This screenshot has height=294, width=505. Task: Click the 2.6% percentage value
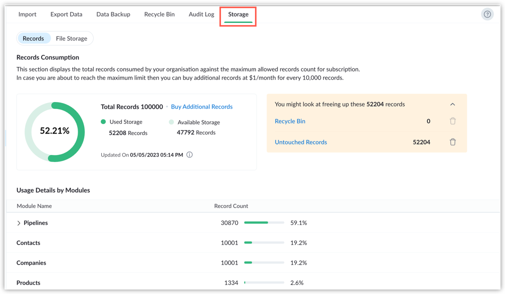tap(297, 283)
